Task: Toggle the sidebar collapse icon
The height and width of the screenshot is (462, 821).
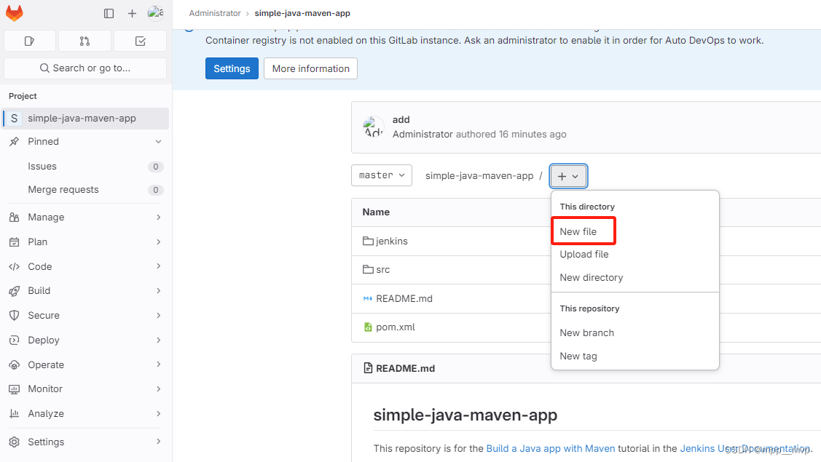Action: (109, 13)
